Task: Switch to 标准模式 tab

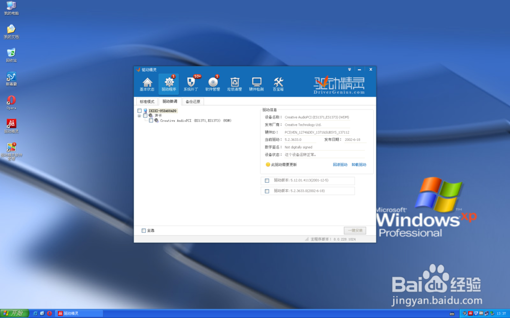Action: click(x=147, y=102)
